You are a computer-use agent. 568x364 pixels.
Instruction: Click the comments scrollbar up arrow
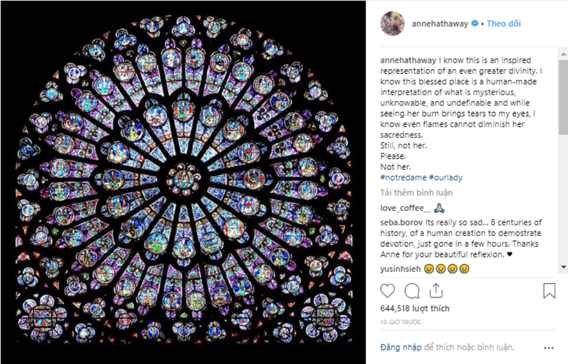click(x=564, y=54)
